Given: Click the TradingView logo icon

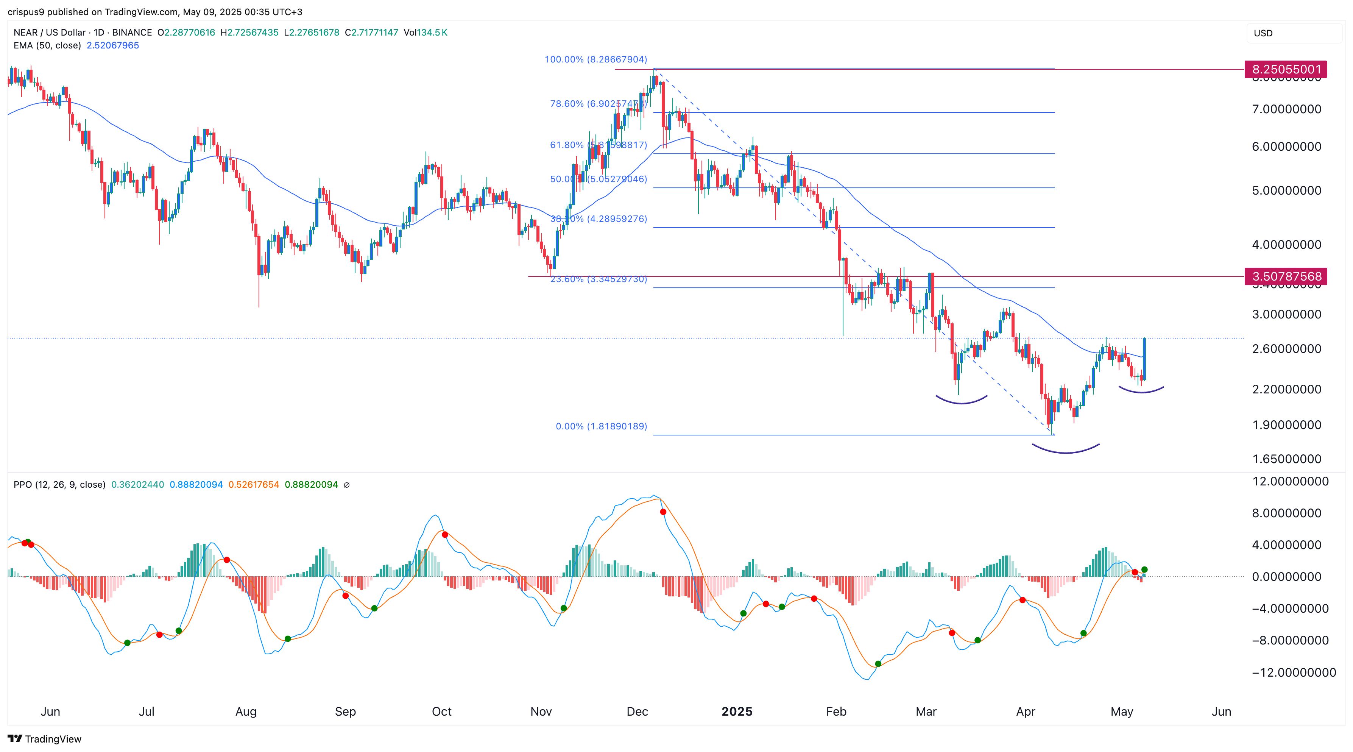Looking at the screenshot, I should tap(15, 738).
